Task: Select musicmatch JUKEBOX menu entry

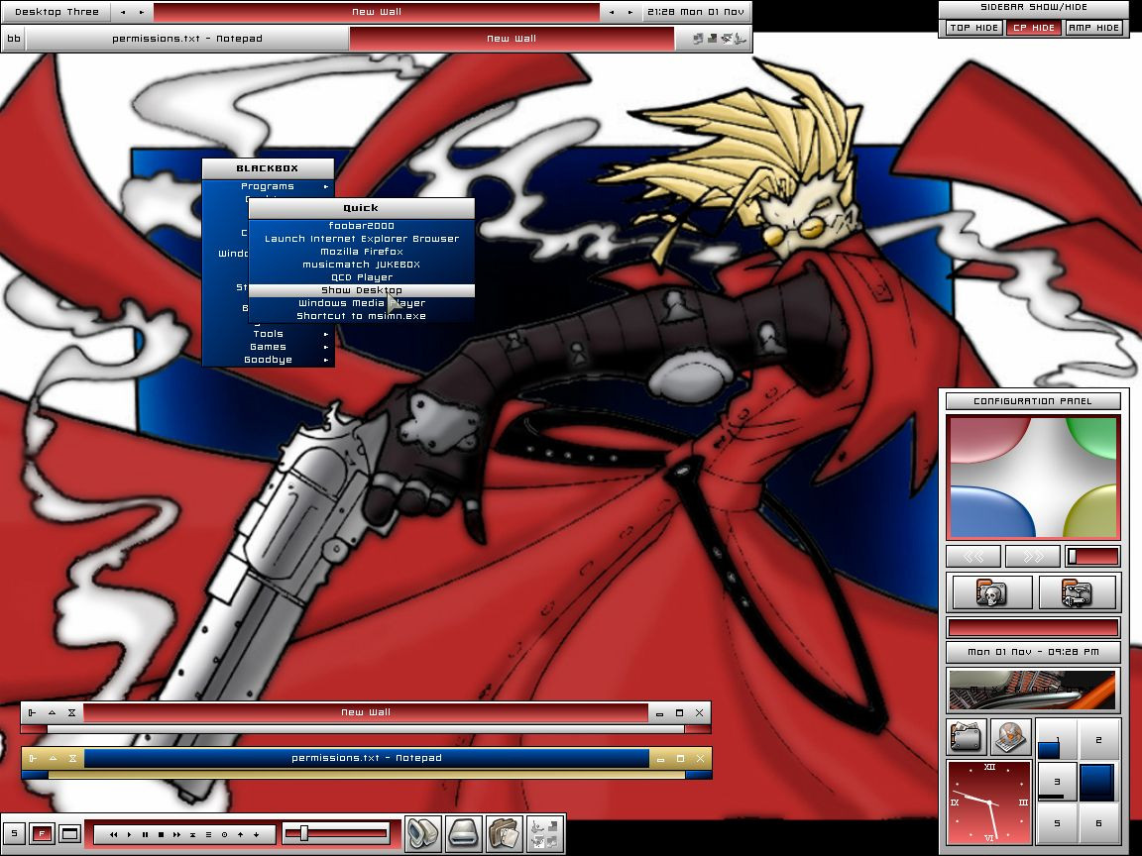Action: tap(361, 265)
